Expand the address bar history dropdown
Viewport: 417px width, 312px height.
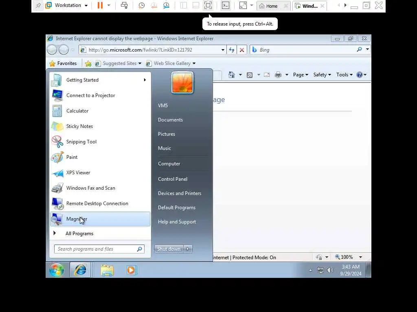pyautogui.click(x=223, y=50)
